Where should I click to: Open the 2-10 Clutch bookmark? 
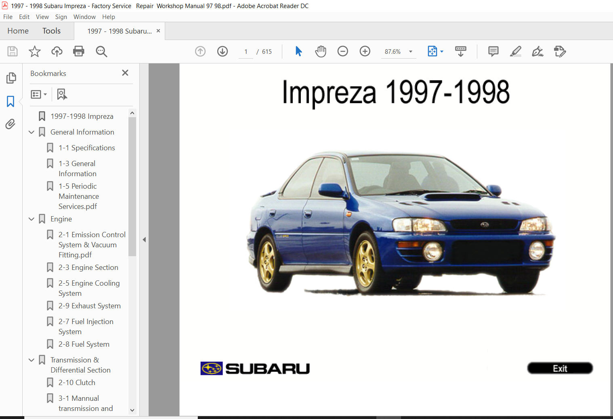coord(77,383)
